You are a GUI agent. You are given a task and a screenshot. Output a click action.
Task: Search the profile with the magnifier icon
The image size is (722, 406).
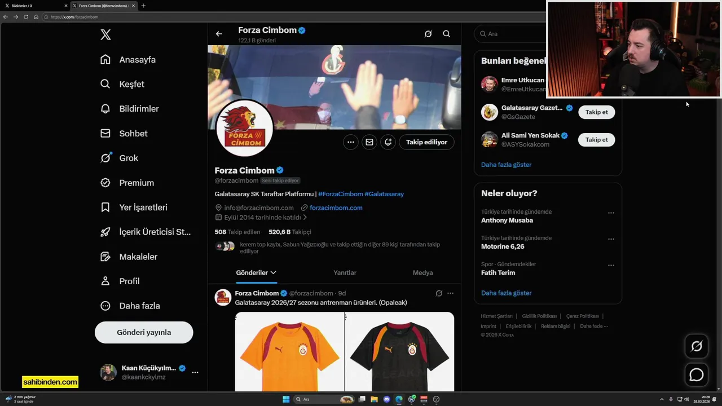coord(446,34)
